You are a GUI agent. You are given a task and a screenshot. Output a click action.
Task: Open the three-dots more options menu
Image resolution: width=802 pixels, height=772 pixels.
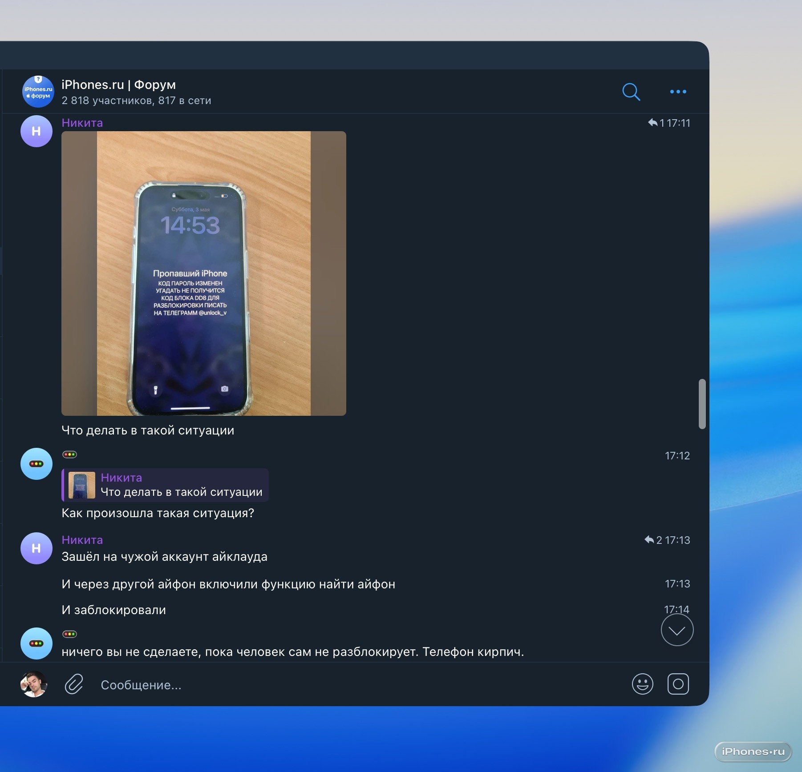[x=678, y=92]
